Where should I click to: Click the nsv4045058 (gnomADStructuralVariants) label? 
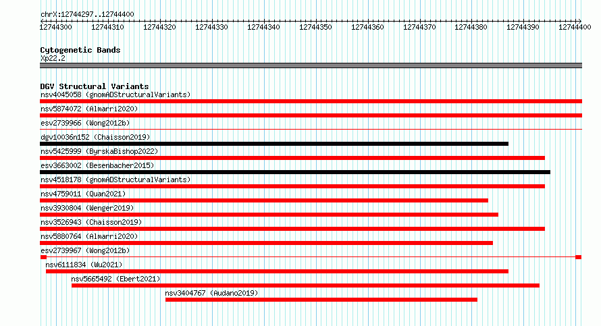point(115,94)
